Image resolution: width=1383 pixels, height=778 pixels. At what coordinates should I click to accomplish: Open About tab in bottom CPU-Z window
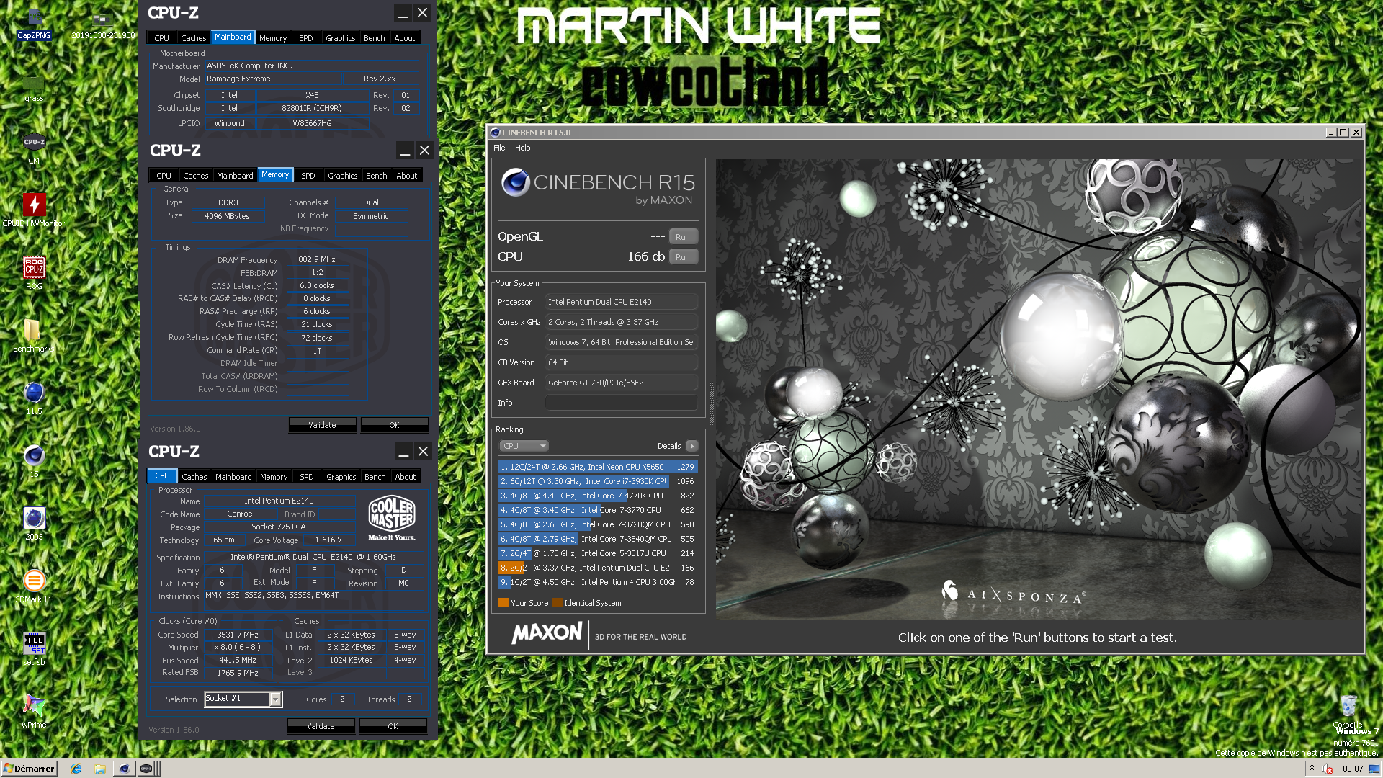[x=405, y=477]
